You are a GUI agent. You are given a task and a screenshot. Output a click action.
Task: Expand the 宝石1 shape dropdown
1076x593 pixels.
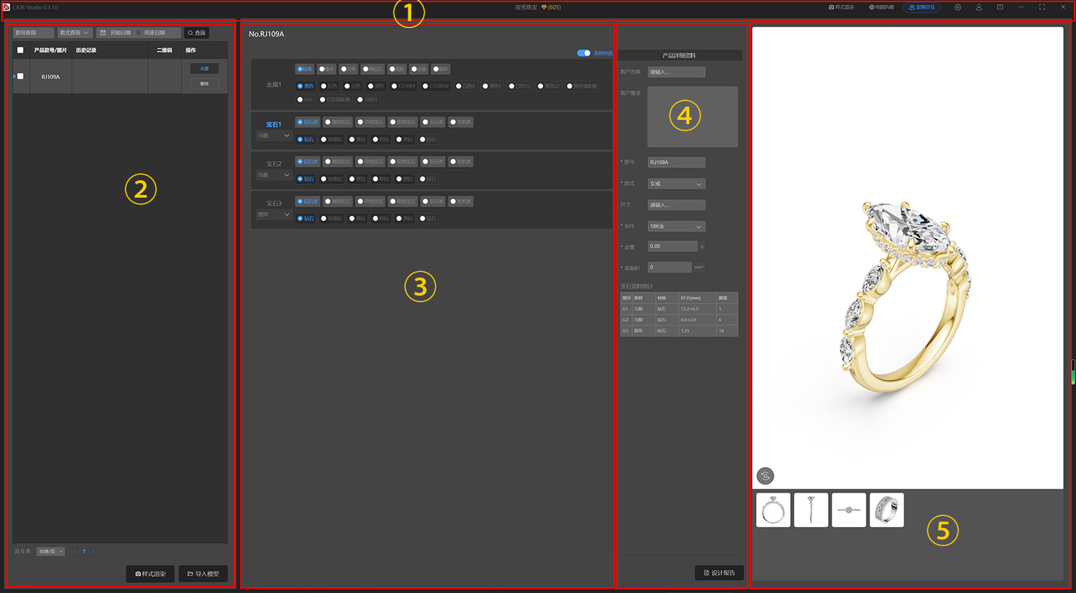273,135
